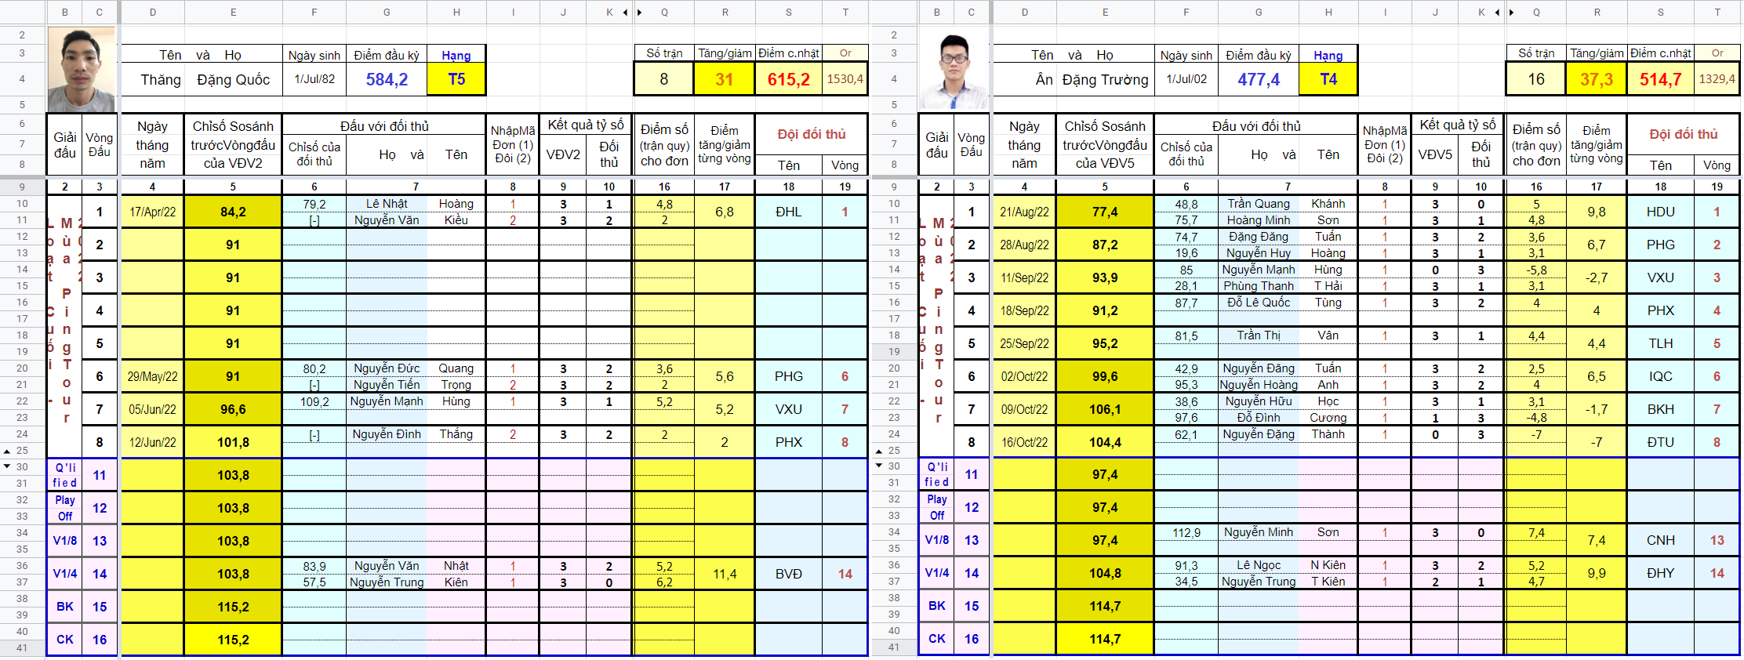Screen dimensions: 1744x660
Task: Click the date cell 16/Oct/22
Action: coord(1025,443)
